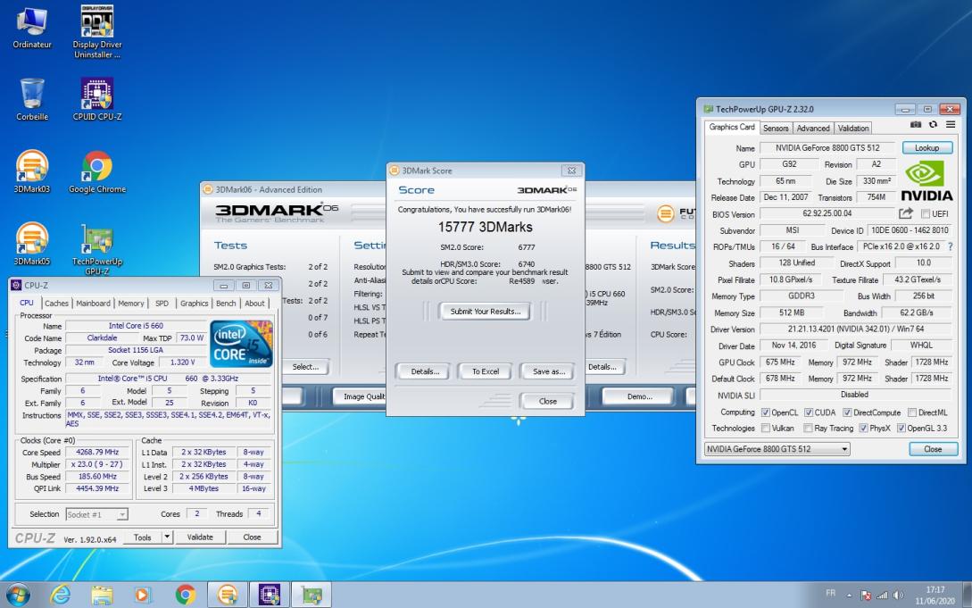Click the Bus Interface question mark in GPU-Z
The width and height of the screenshot is (972, 608).
tap(951, 246)
